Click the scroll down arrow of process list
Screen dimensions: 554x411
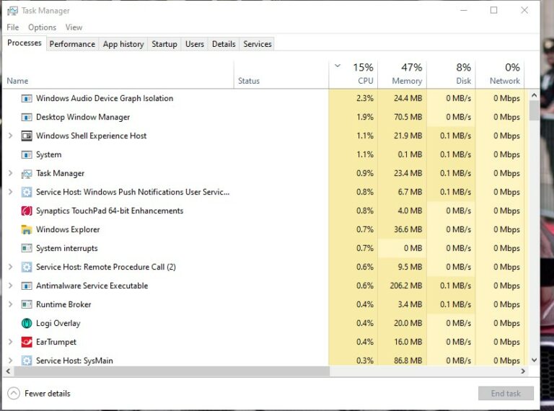(534, 360)
